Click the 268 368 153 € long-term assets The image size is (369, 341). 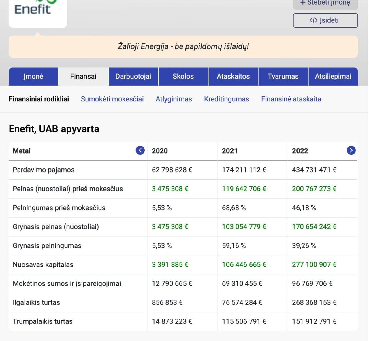coord(314,303)
